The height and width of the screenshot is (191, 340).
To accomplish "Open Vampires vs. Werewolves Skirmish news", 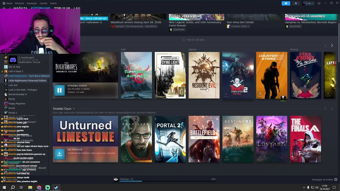I will (x=311, y=22).
